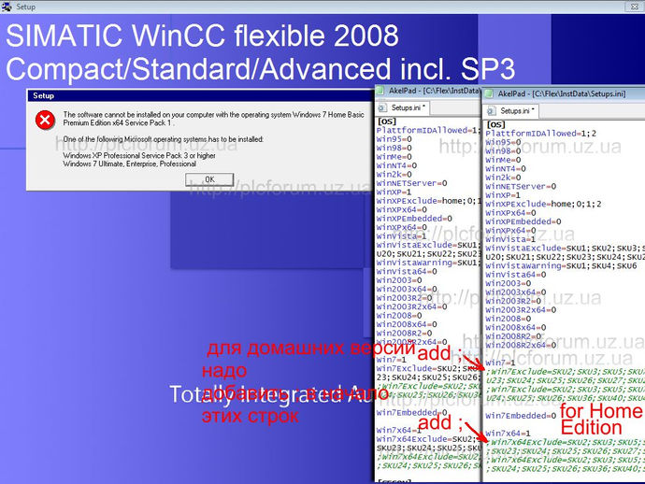Click 'Win7Embedded=0' line in right AkelPad
Viewport: 645px width, 484px height.
tap(521, 416)
